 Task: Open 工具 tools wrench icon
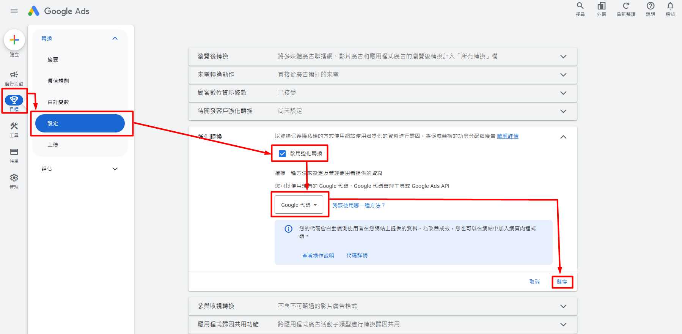click(x=14, y=126)
